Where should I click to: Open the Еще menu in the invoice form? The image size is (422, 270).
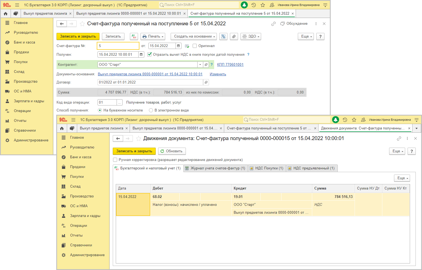point(306,36)
